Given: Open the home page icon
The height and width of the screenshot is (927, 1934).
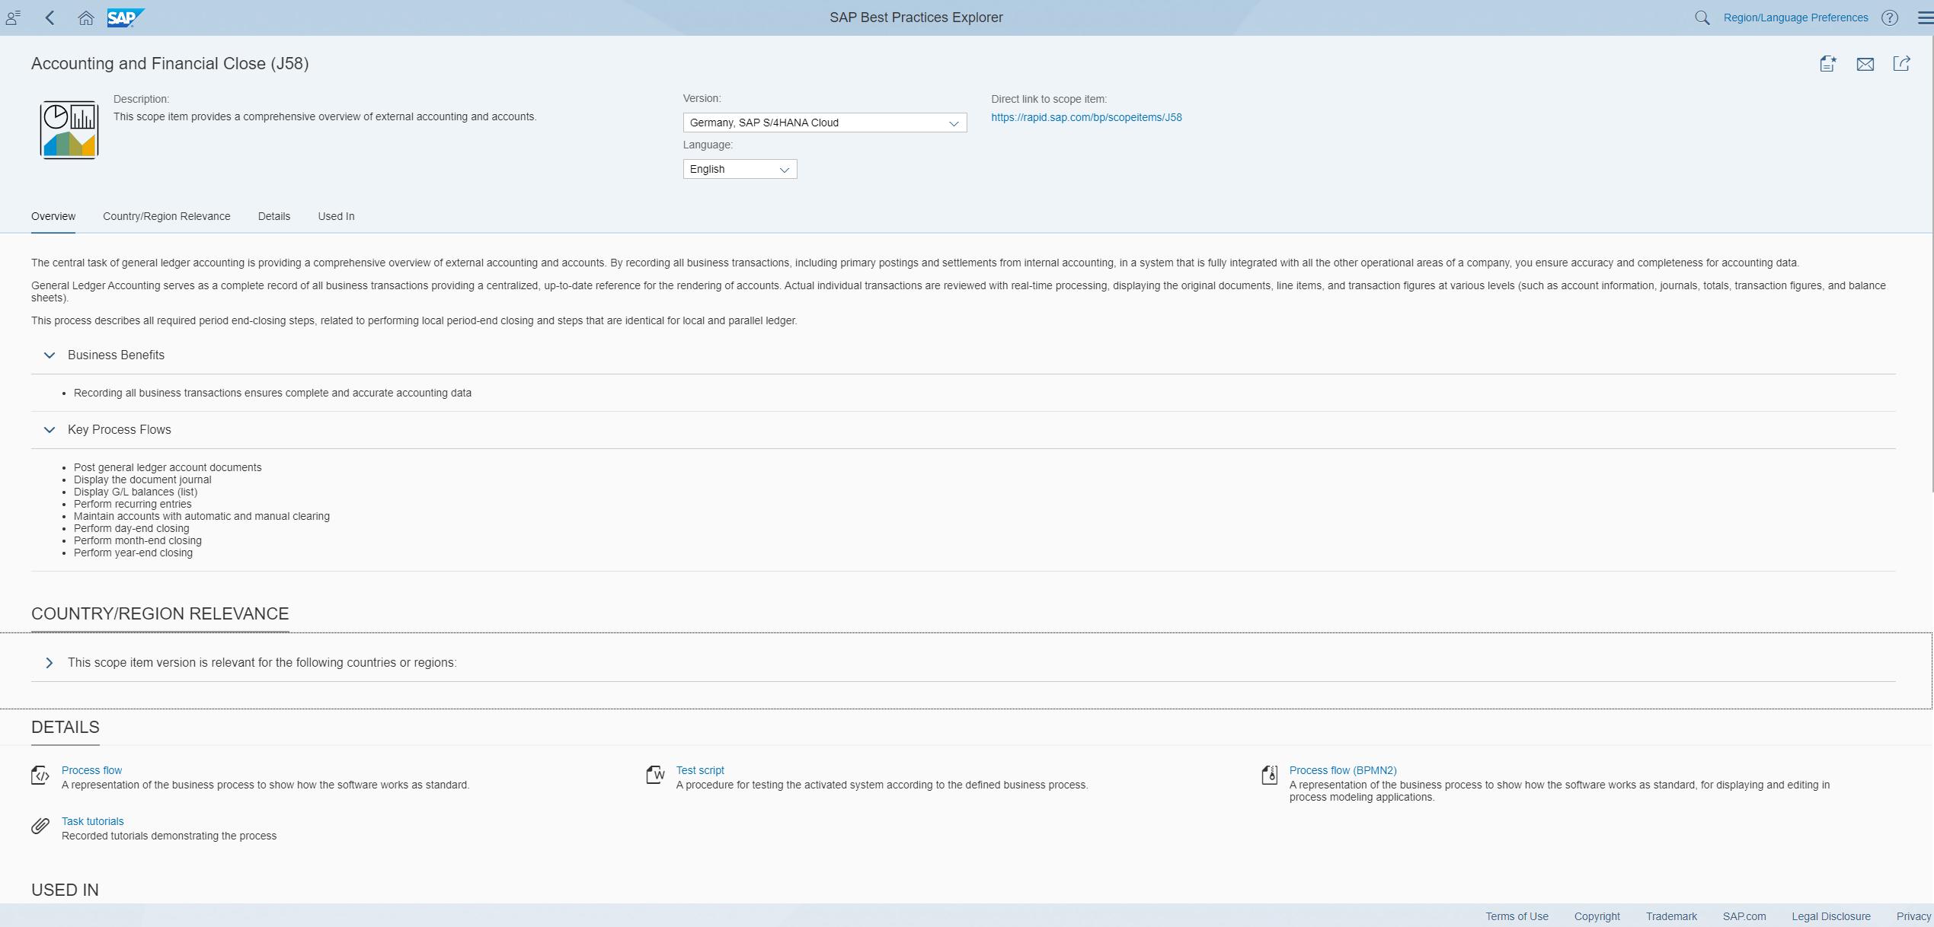Looking at the screenshot, I should (86, 18).
